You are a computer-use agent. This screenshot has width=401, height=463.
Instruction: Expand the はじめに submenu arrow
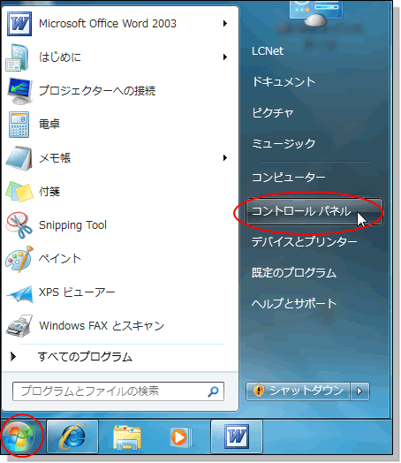pos(225,57)
